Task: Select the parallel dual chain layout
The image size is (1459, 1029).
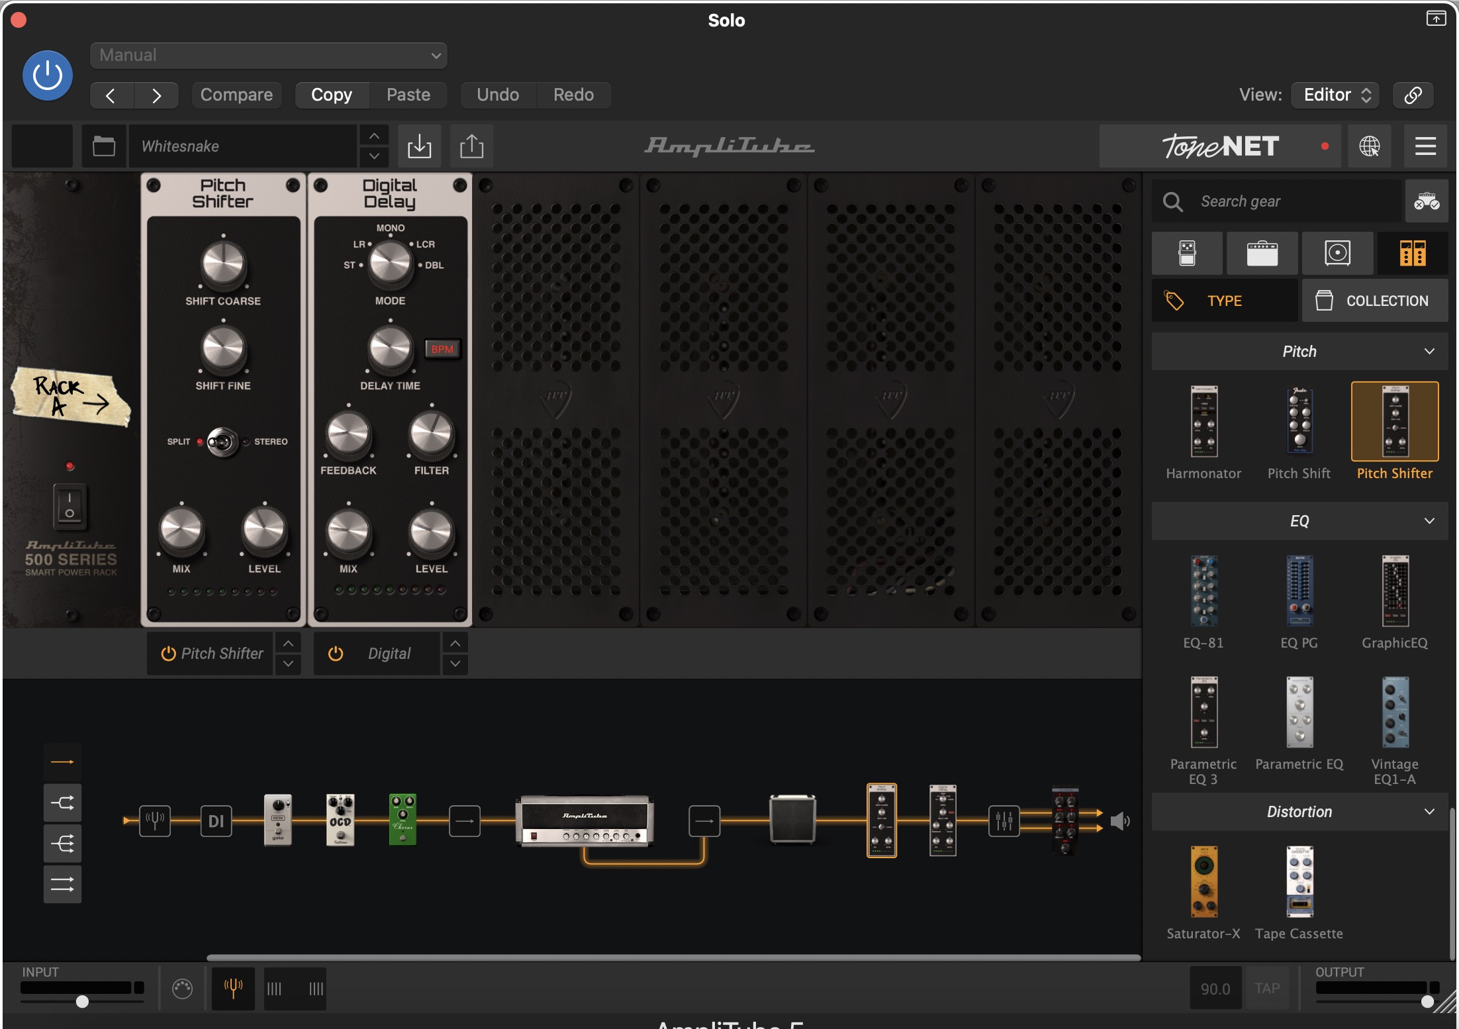Action: tap(62, 884)
